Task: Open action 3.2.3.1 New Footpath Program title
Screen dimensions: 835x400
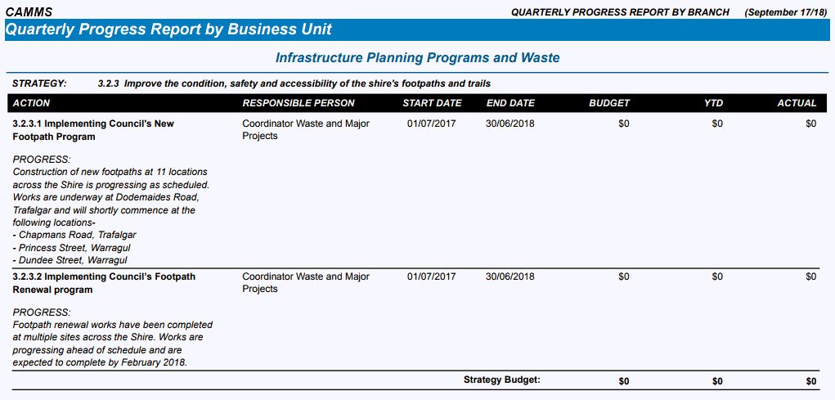Action: tap(93, 130)
